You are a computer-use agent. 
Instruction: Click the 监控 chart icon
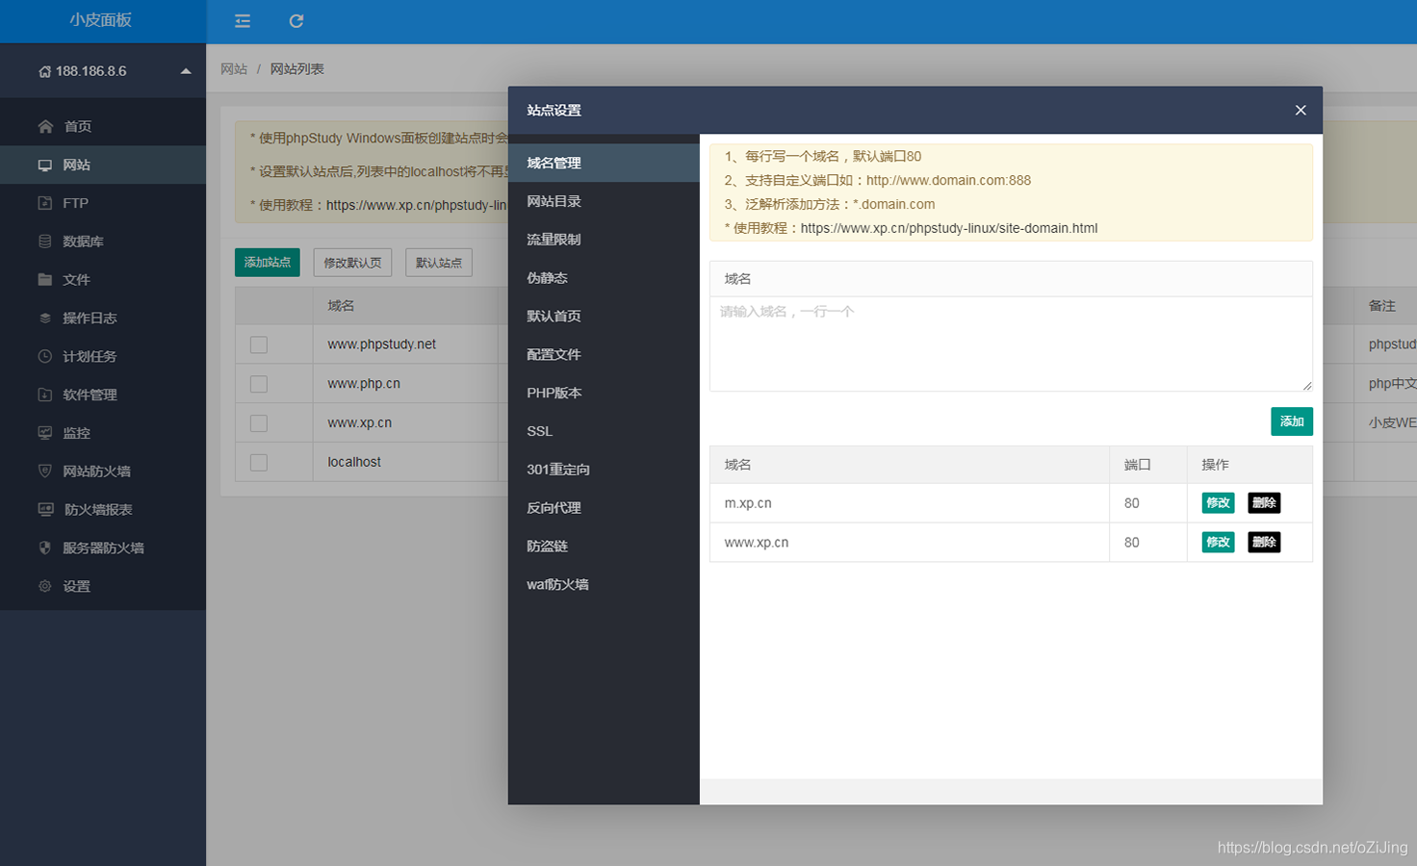tap(45, 433)
